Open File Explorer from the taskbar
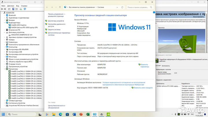This screenshot has height=117, width=208. click(54, 114)
